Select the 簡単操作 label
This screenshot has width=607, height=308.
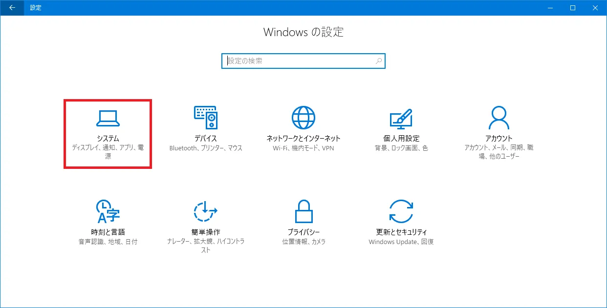[x=206, y=232]
